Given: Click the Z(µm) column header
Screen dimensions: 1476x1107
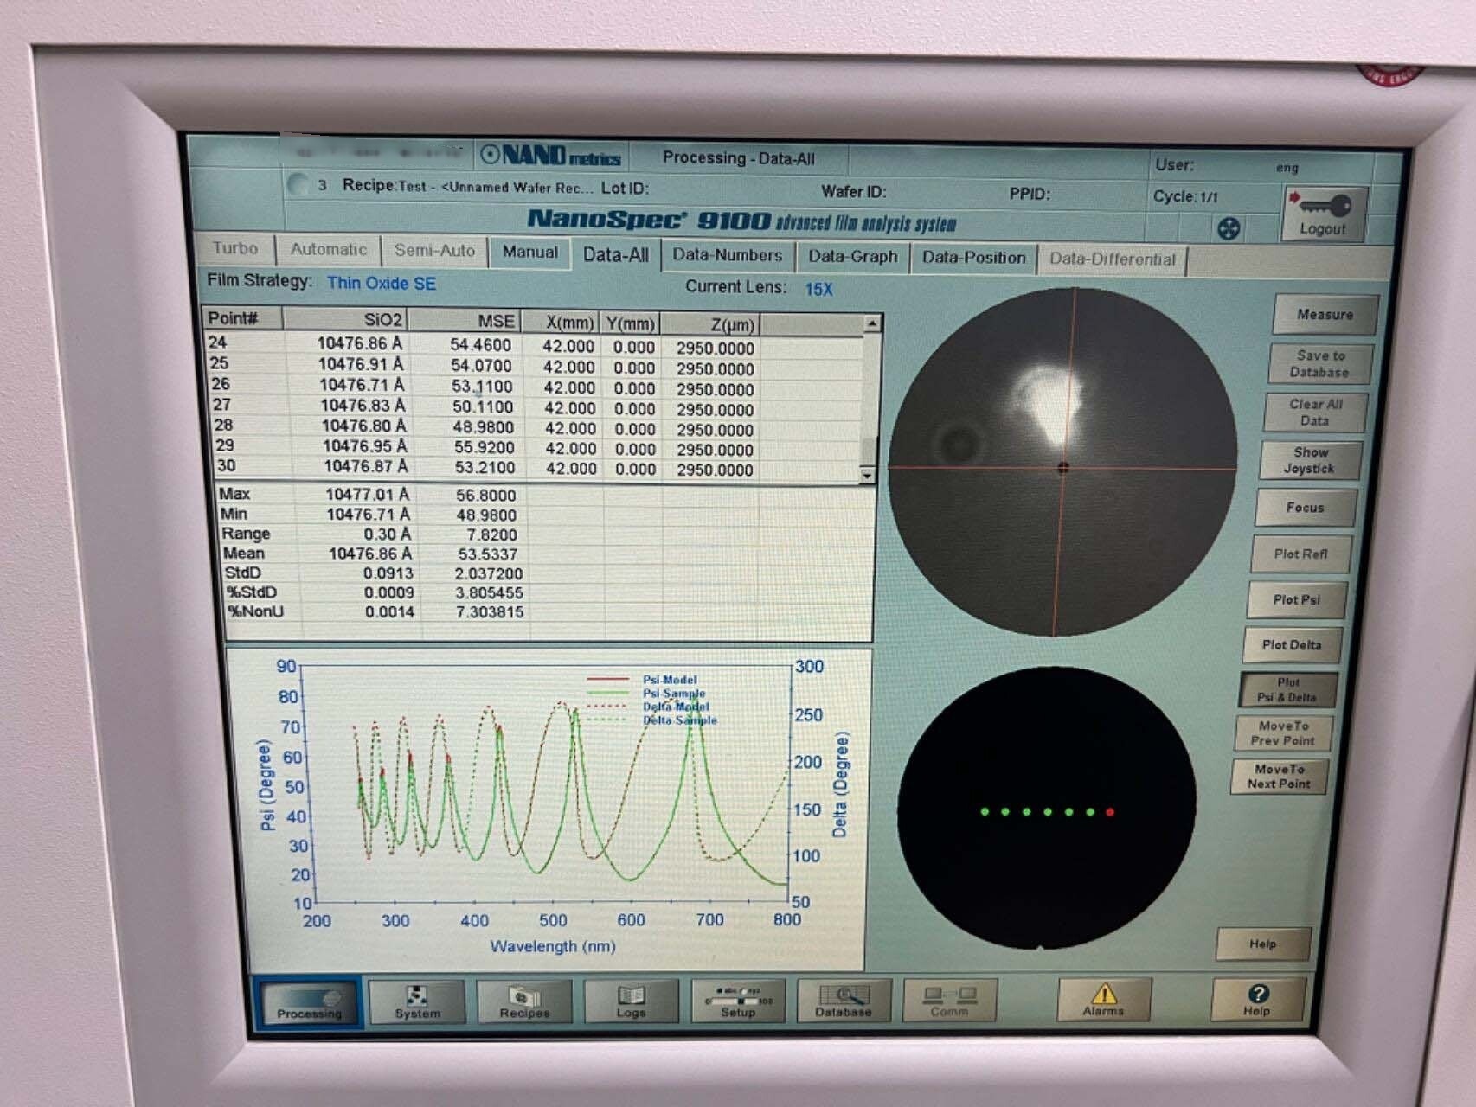Looking at the screenshot, I should point(710,324).
